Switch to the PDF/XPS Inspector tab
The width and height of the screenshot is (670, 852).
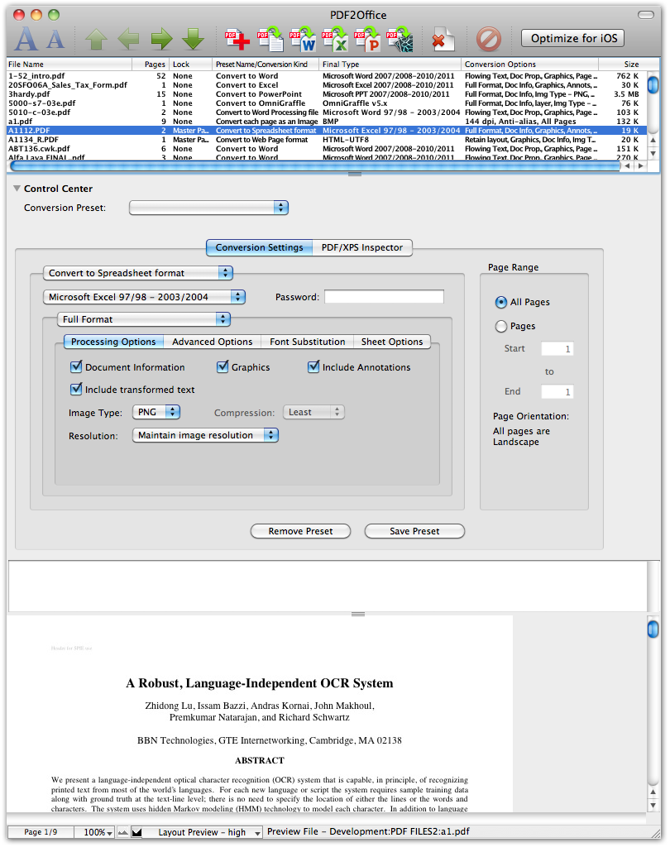coord(362,247)
